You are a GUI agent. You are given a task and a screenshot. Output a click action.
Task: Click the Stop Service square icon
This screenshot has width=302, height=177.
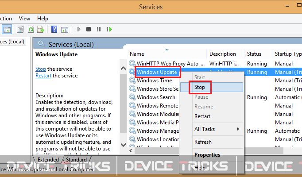(x=89, y=29)
